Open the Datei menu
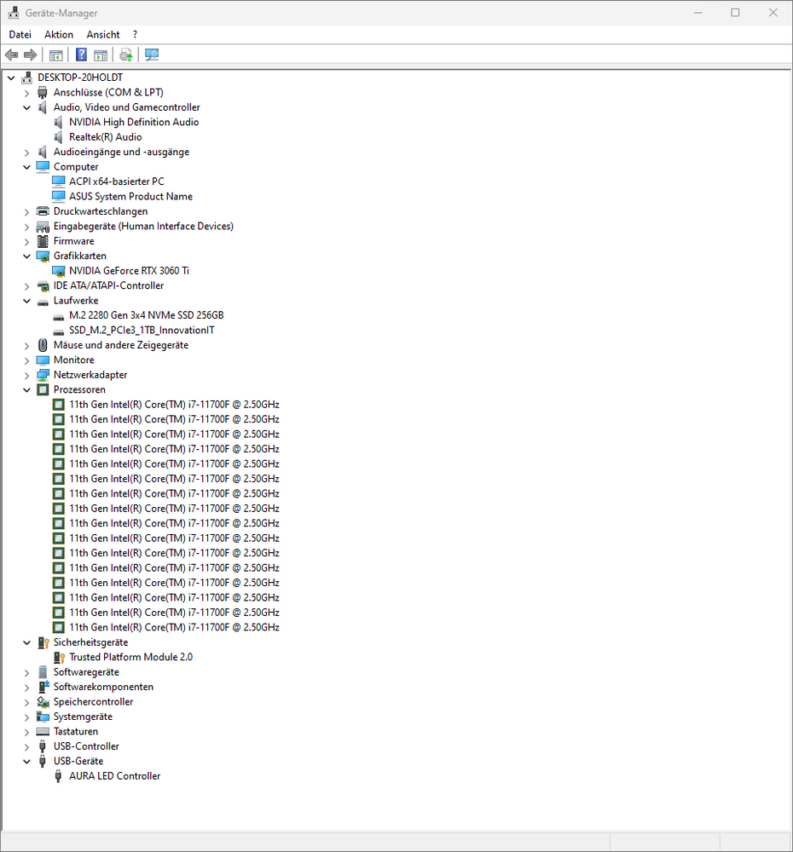 click(x=20, y=35)
